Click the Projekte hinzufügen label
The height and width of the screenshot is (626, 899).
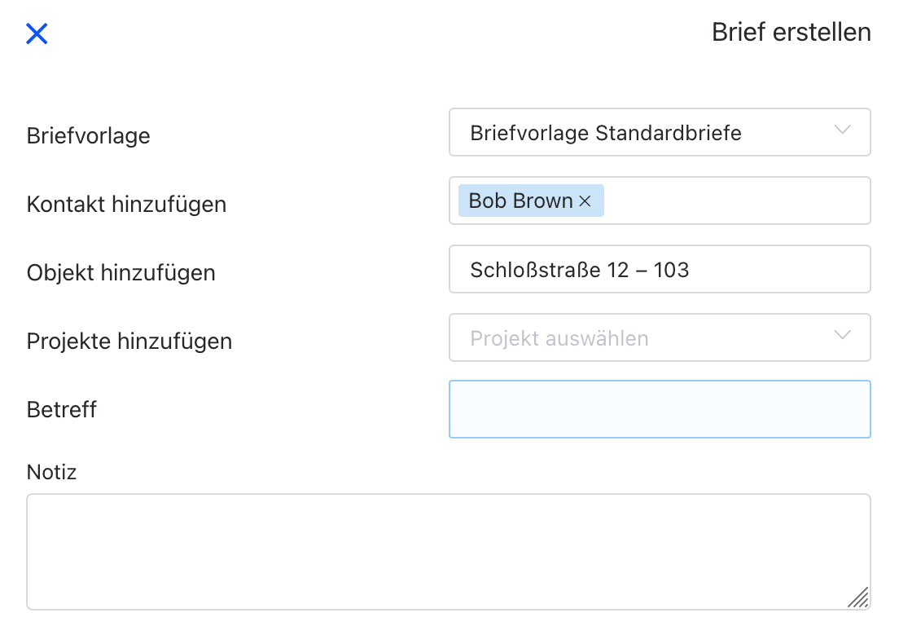129,341
